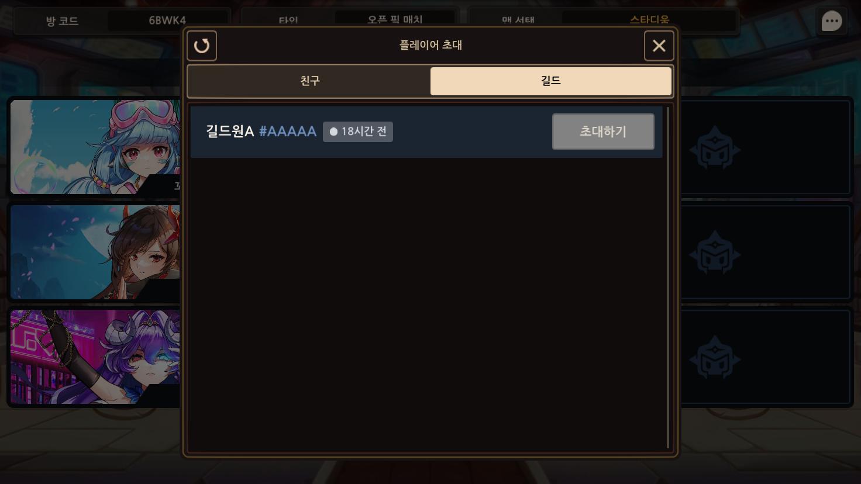This screenshot has height=484, width=861.
Task: Select the 길드 tab
Action: tap(551, 81)
